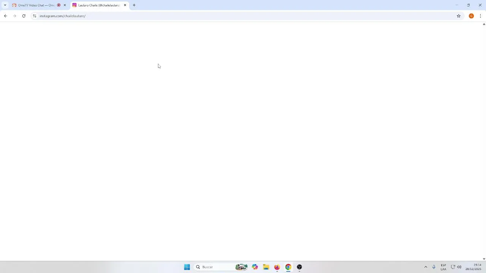Launch Copilot from the taskbar
Screen dimensions: 486x273
[255, 267]
